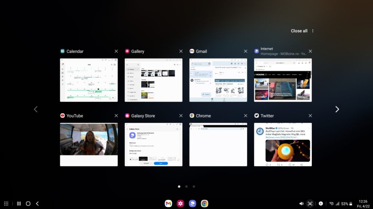Open the apps grid in taskbar
Image resolution: width=373 pixels, height=209 pixels.
6,204
